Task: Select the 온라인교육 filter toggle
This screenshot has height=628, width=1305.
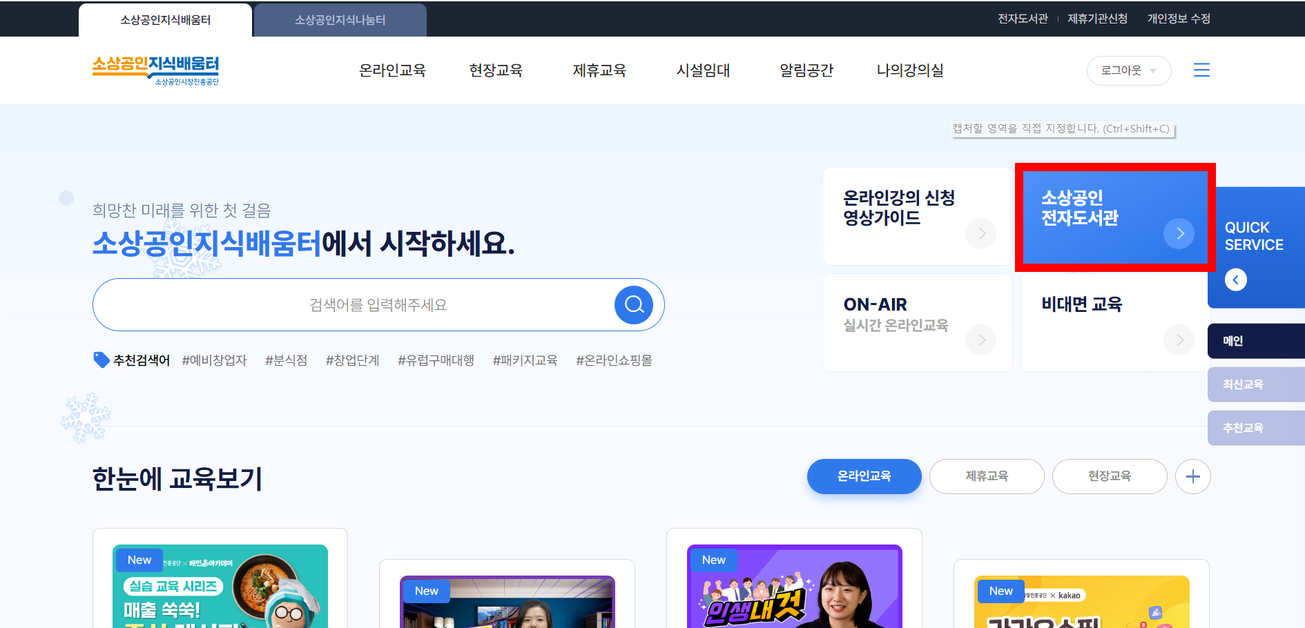Action: pos(864,476)
